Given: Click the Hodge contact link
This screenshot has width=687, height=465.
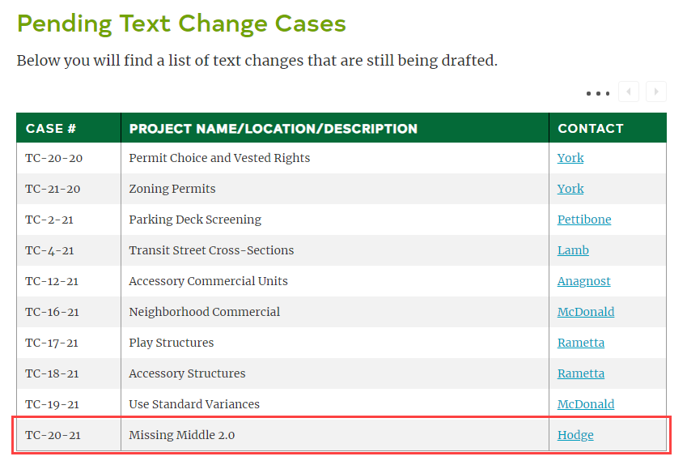Looking at the screenshot, I should pos(575,435).
